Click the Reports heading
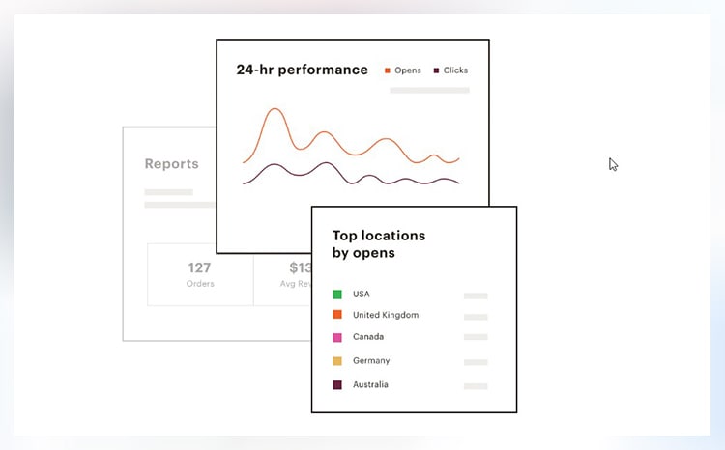Viewport: 725px width, 450px height. click(171, 164)
